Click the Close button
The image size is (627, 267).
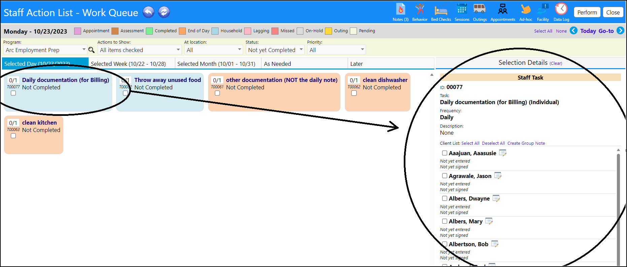pos(613,12)
